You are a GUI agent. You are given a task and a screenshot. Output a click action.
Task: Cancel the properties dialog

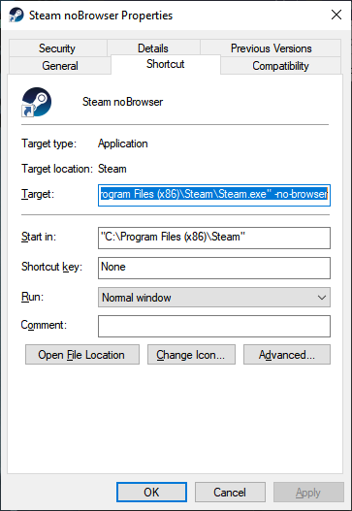tap(230, 493)
